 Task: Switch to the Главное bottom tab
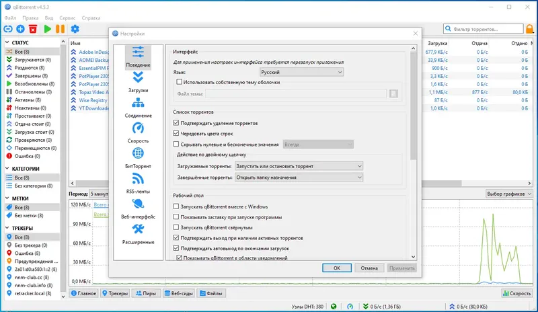(83, 293)
